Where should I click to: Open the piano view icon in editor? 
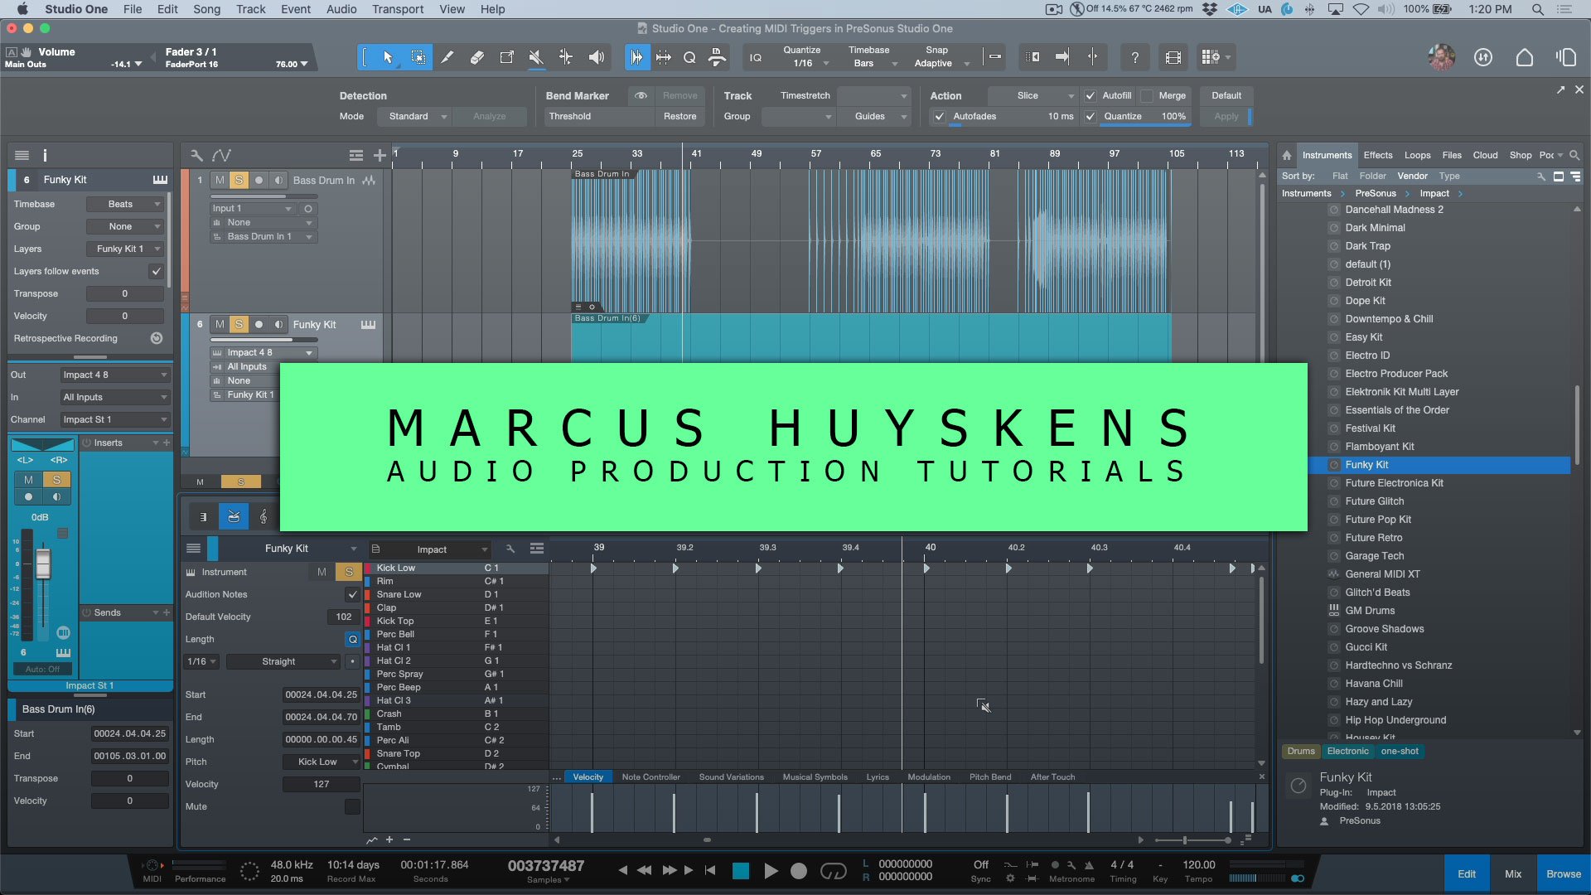tap(203, 516)
